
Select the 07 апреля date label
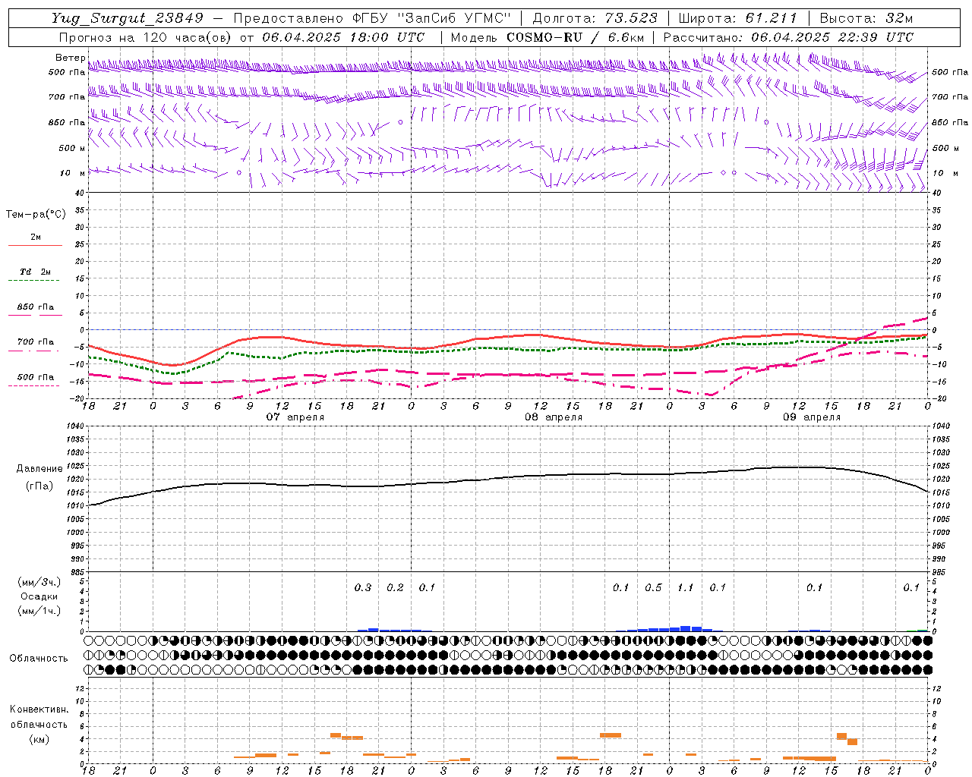coord(295,417)
